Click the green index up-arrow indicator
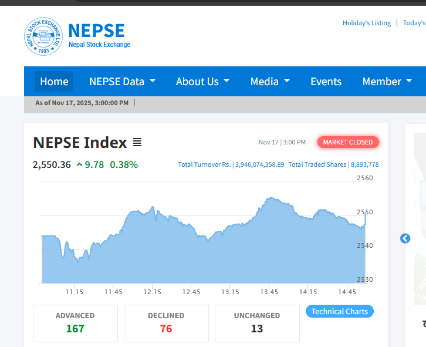The height and width of the screenshot is (347, 426). pos(79,165)
